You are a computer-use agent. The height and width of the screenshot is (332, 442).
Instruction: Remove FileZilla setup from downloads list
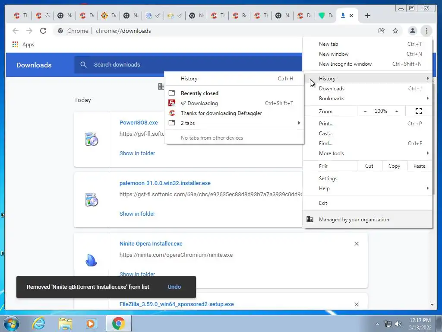pyautogui.click(x=357, y=304)
